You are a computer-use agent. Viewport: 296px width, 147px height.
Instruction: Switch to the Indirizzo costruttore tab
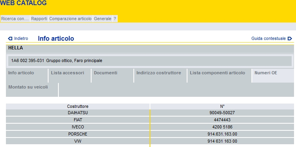pos(161,75)
